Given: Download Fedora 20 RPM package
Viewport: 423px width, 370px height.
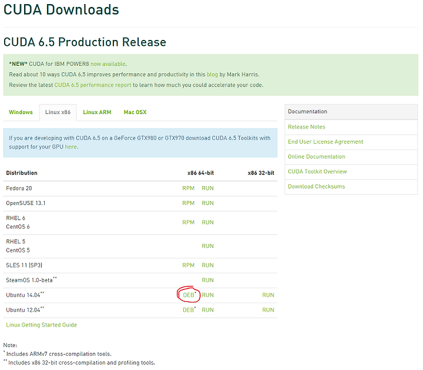Looking at the screenshot, I should pyautogui.click(x=189, y=189).
